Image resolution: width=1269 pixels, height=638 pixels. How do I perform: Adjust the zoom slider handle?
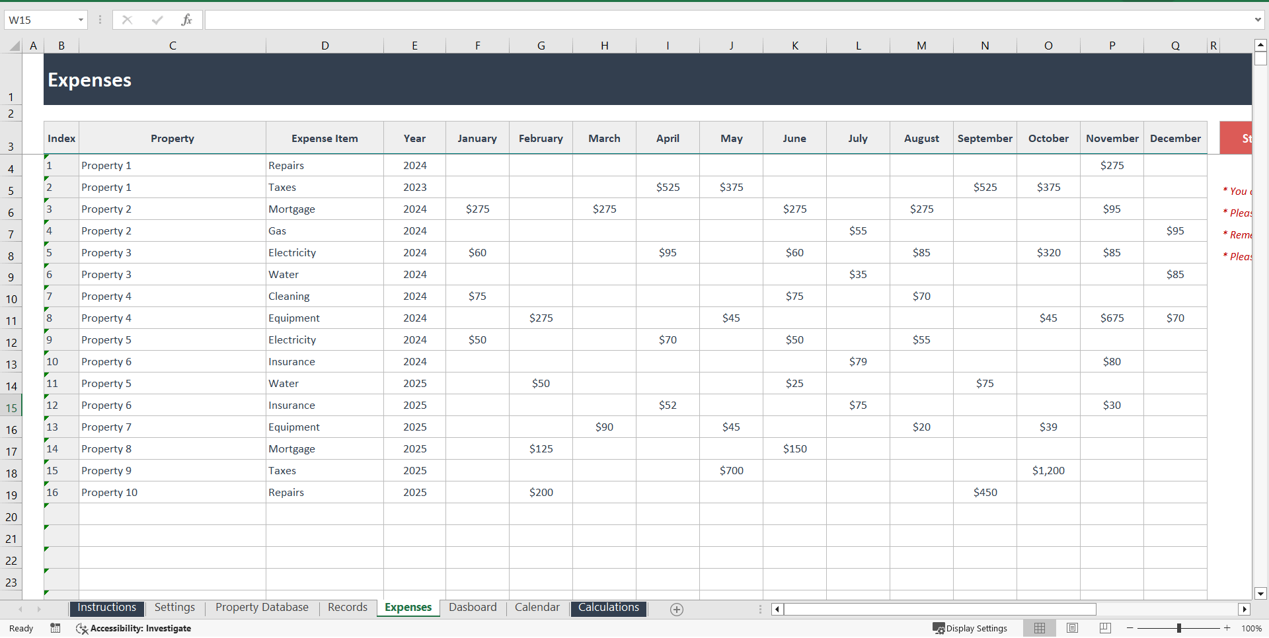pos(1179,628)
